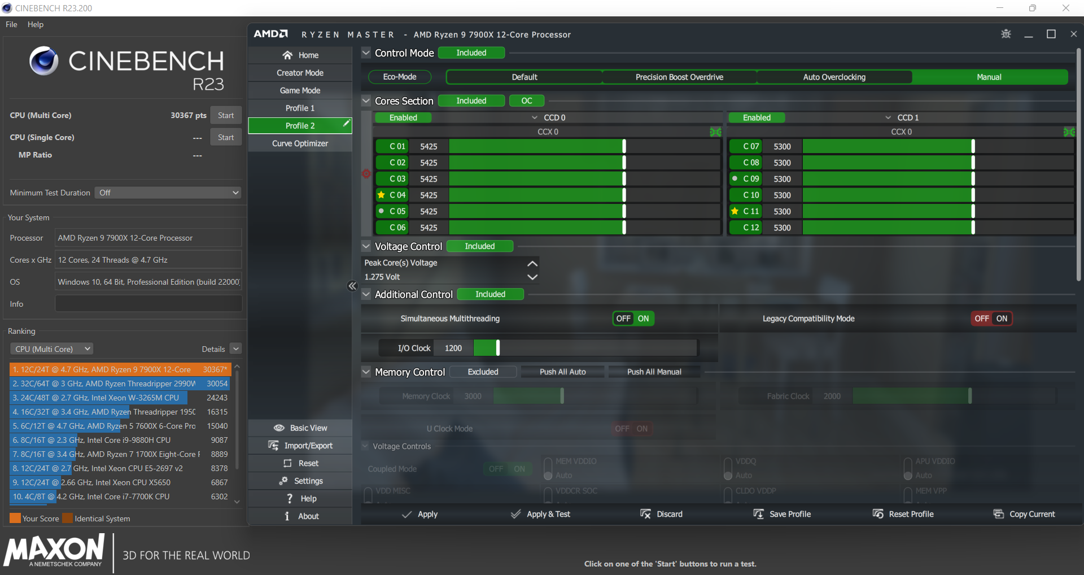Click the red target icon beside CCD 0 cores
The height and width of the screenshot is (575, 1084).
pyautogui.click(x=366, y=174)
